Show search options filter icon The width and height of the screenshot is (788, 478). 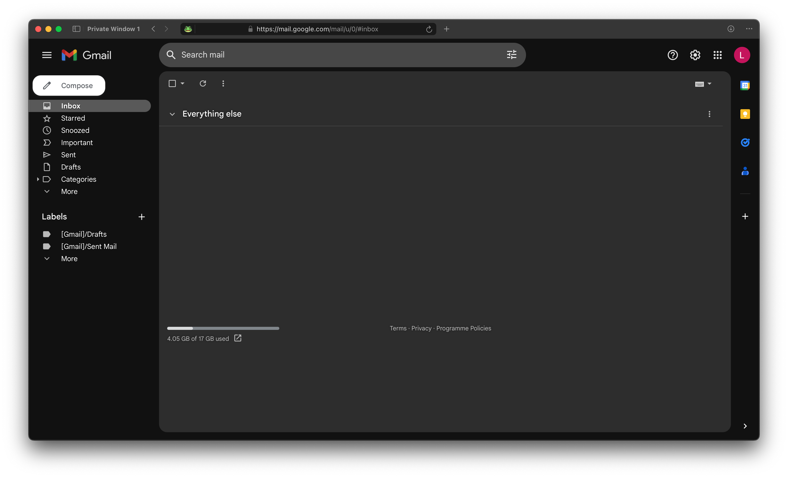pyautogui.click(x=511, y=55)
